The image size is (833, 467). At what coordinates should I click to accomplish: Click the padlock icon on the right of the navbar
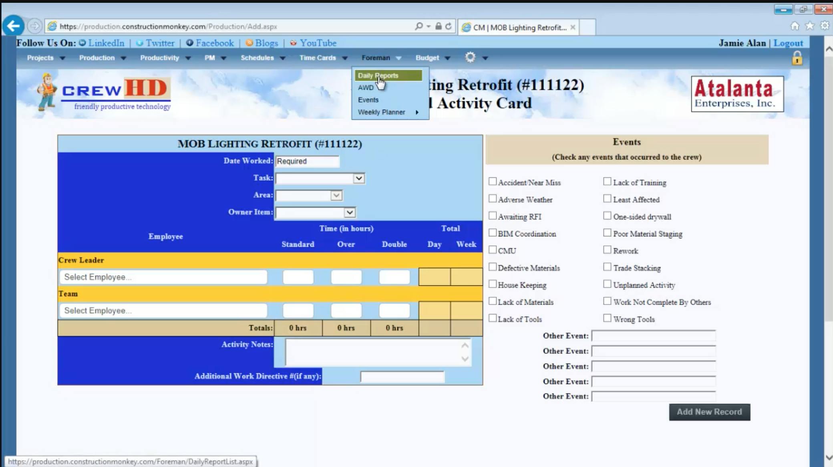[x=797, y=58]
